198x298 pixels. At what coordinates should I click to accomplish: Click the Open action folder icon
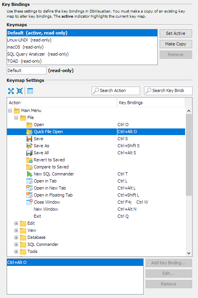click(29, 125)
